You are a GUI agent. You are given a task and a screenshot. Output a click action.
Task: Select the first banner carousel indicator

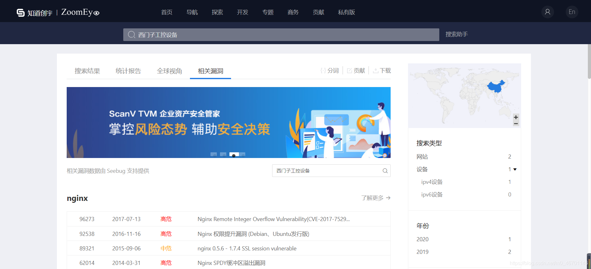click(214, 155)
